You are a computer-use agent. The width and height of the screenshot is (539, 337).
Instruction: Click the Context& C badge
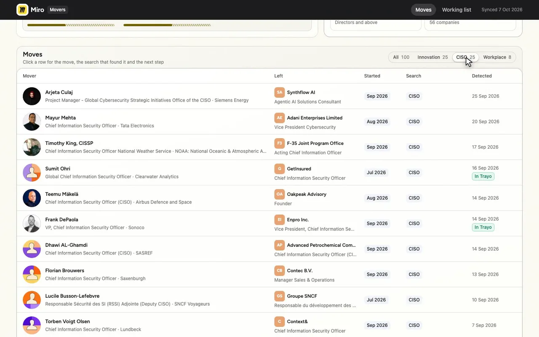coord(280,321)
